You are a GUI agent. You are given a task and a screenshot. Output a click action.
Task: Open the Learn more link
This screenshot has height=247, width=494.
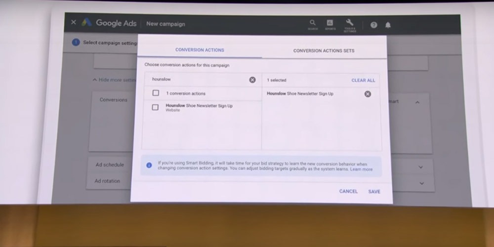click(x=362, y=169)
